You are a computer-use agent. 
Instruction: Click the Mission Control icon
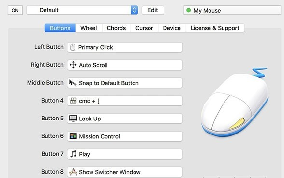[73, 136]
